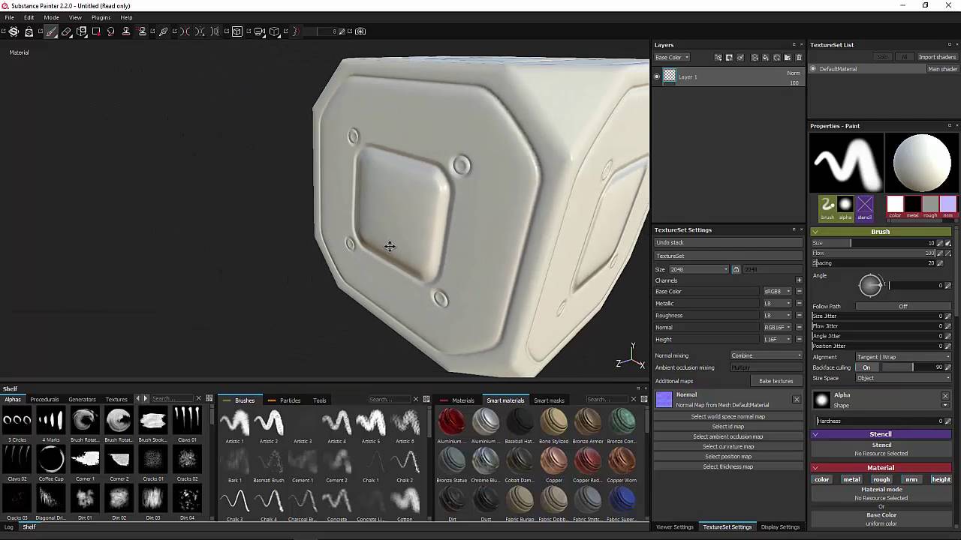The height and width of the screenshot is (540, 961).
Task: Remove the Normal additional map
Action: 797,400
